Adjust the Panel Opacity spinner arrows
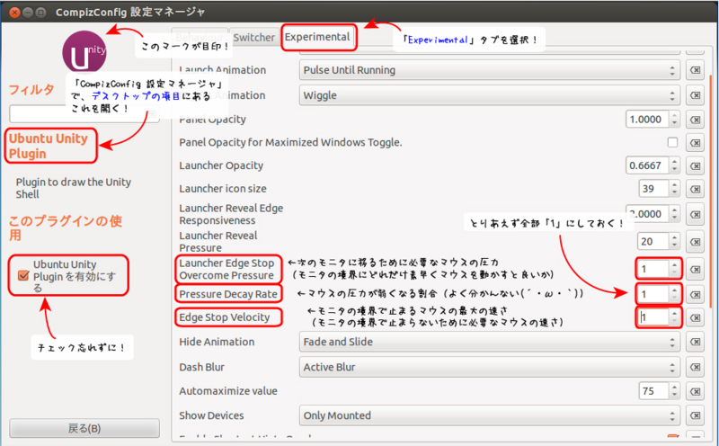This screenshot has width=719, height=446. 674,120
